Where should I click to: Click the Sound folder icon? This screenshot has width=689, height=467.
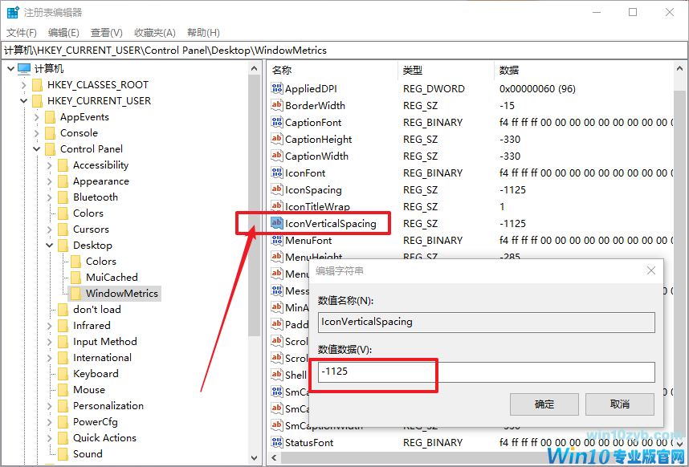pyautogui.click(x=63, y=454)
